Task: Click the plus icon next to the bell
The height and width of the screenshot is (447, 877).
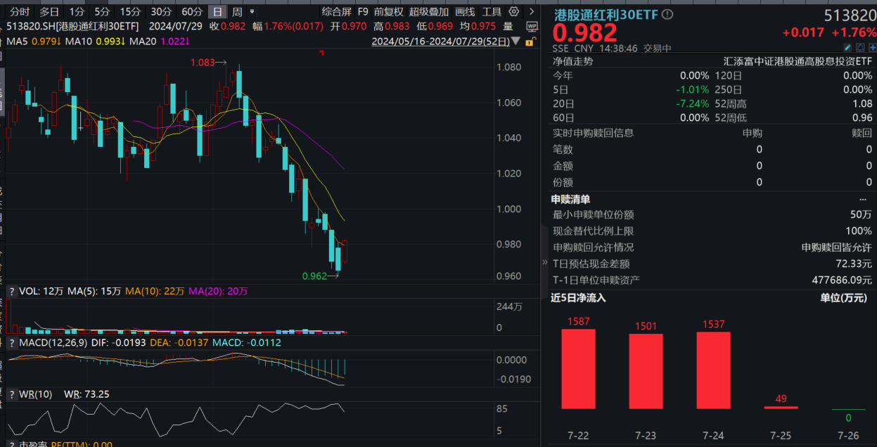Action: pyautogui.click(x=873, y=47)
